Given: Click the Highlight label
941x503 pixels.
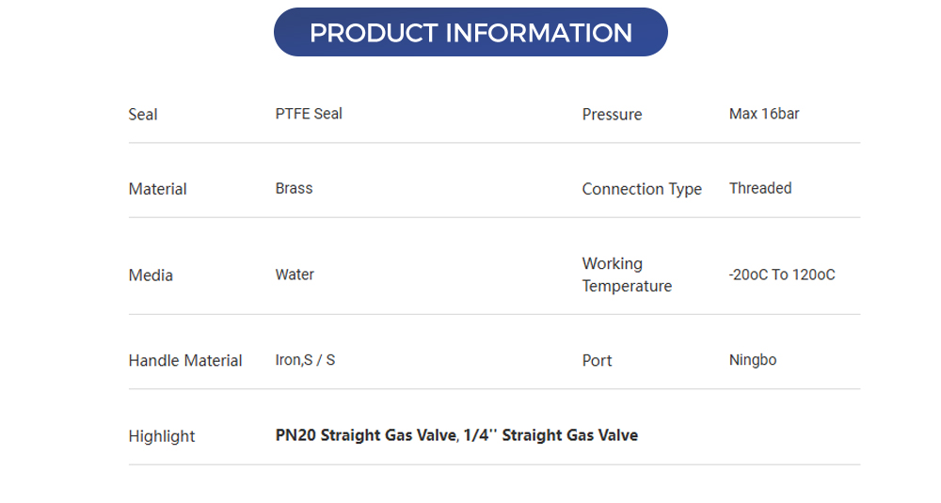Looking at the screenshot, I should coord(162,436).
